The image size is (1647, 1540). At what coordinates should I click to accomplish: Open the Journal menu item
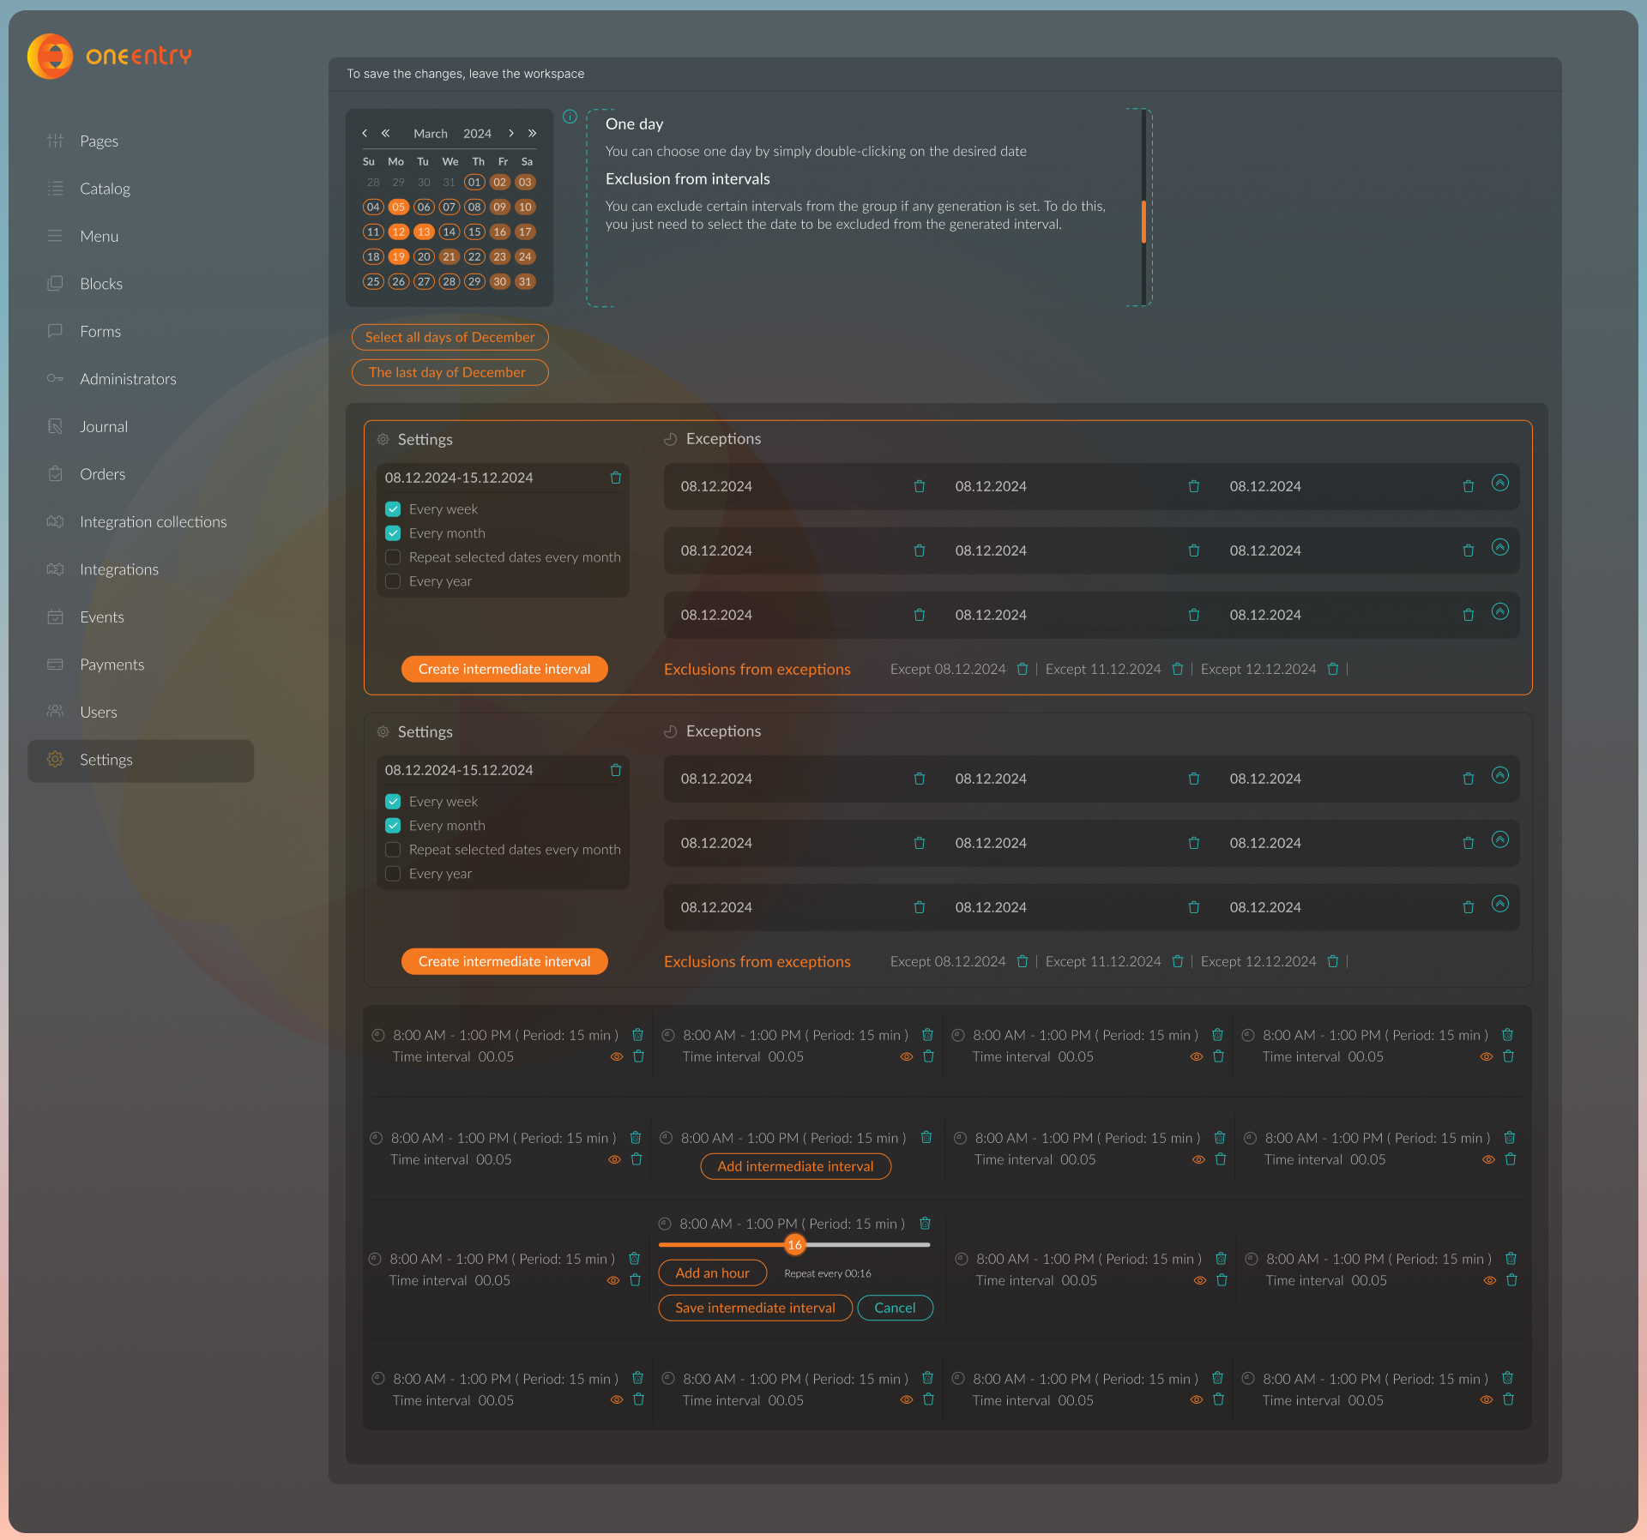[x=103, y=426]
